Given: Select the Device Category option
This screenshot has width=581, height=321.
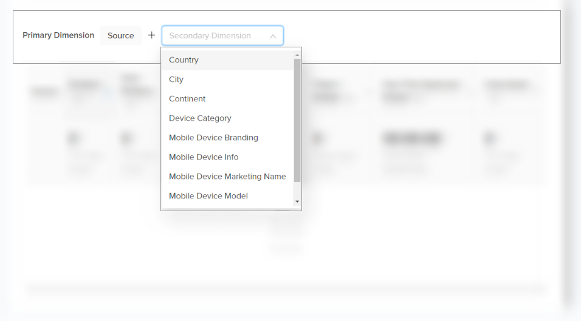Looking at the screenshot, I should click(200, 118).
